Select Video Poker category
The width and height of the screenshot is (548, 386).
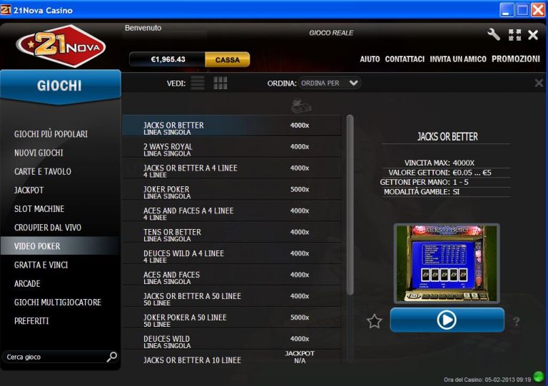pos(60,246)
